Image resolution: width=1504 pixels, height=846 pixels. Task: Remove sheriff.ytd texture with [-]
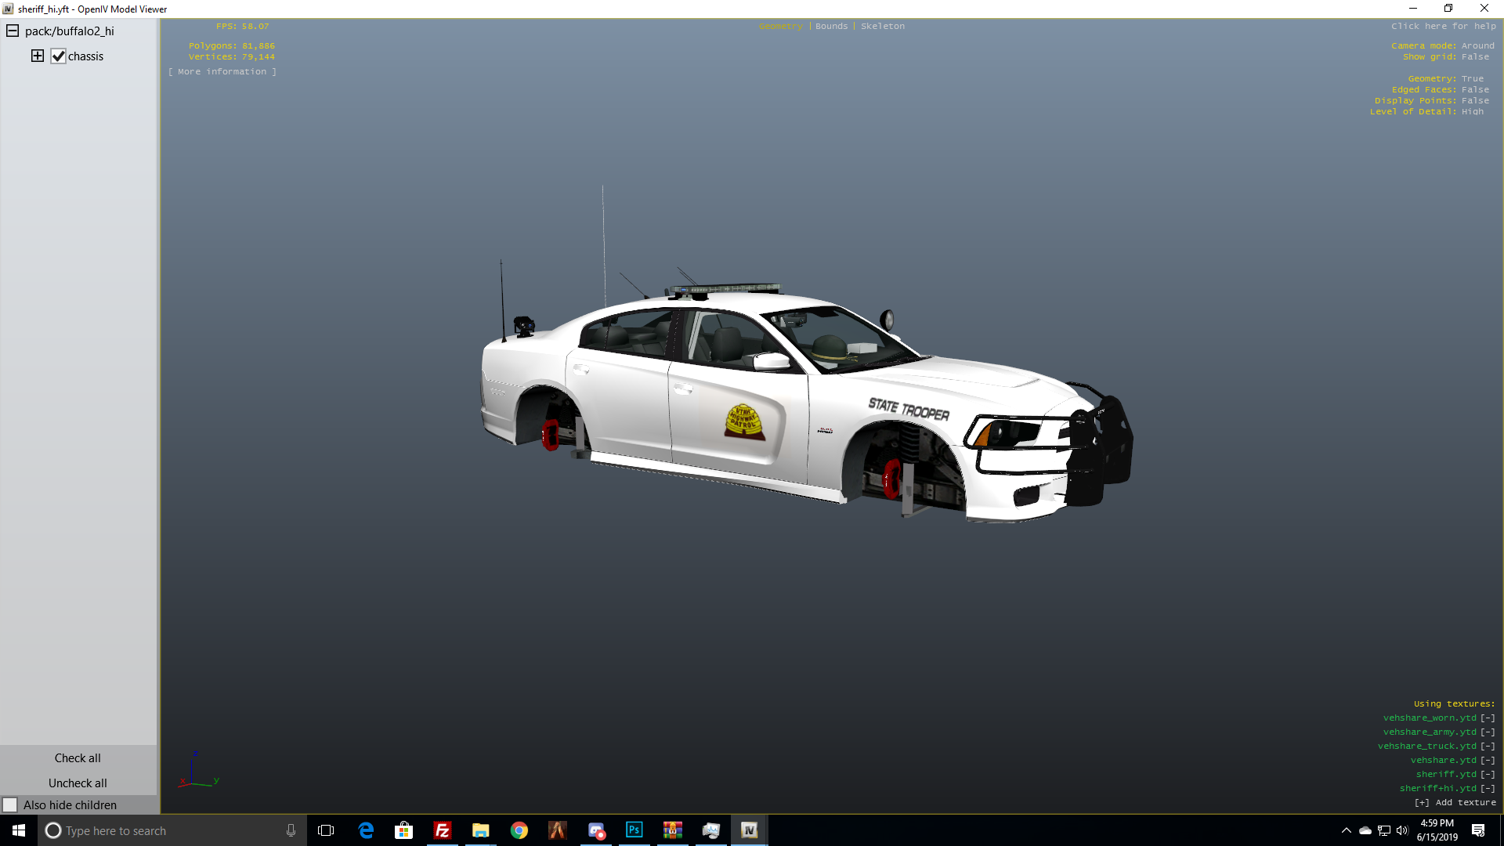click(1488, 775)
